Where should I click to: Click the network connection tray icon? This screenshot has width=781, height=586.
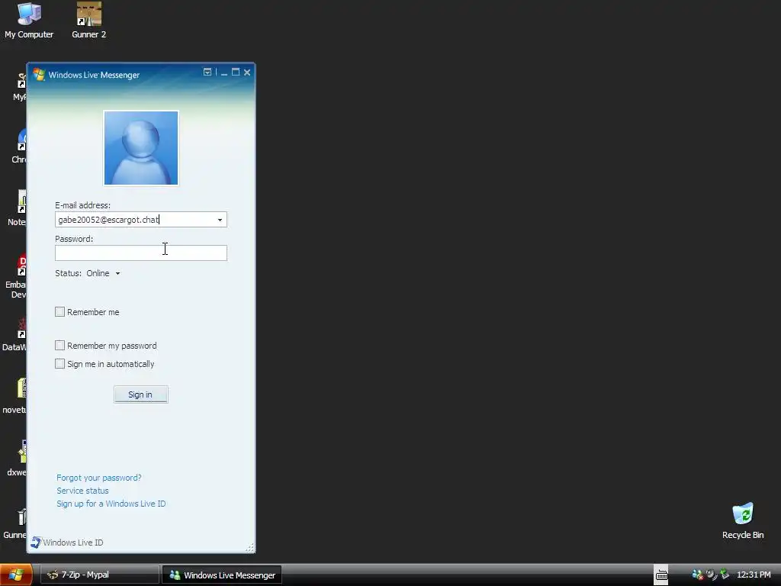click(x=725, y=575)
